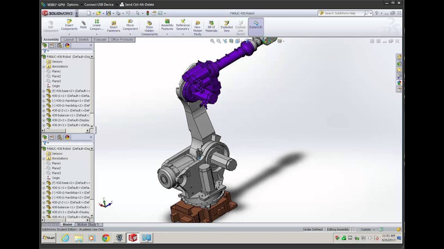Click the Section View icon
The height and width of the screenshot is (249, 444).
click(x=231, y=41)
